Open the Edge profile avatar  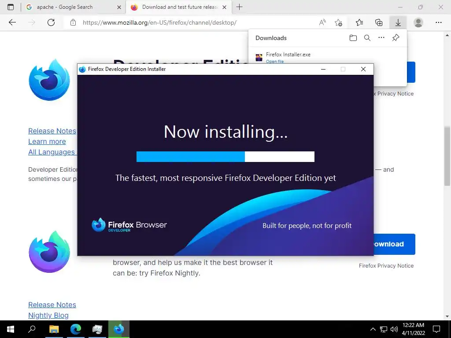coord(418,22)
